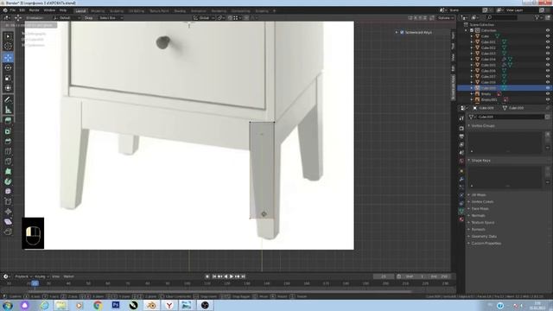Click the Play animation button
Image resolution: width=553 pixels, height=311 pixels.
232,276
